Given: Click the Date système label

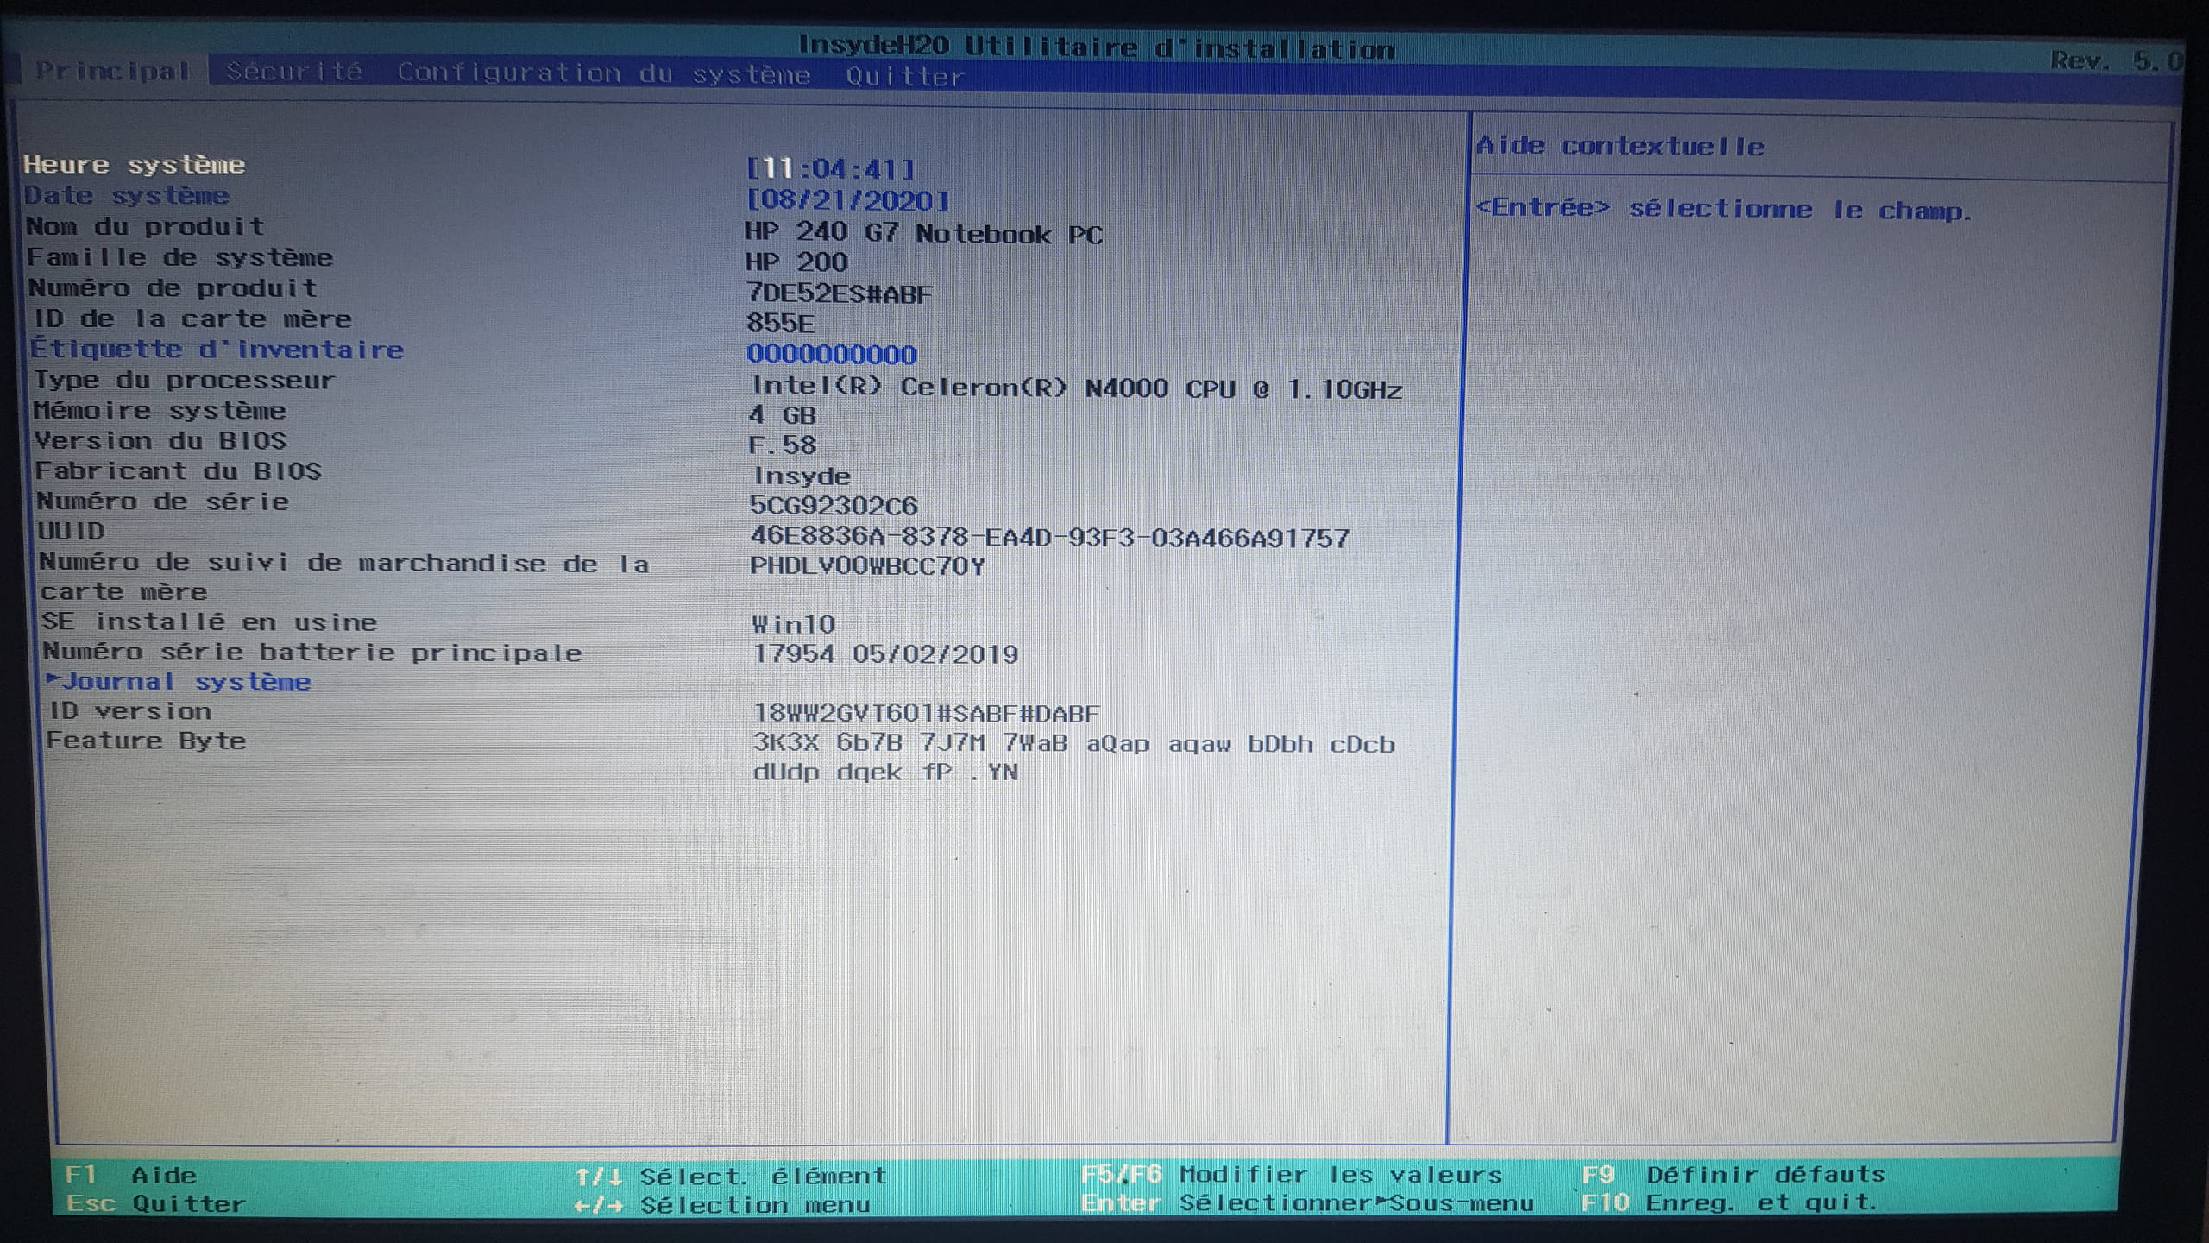Looking at the screenshot, I should (x=127, y=195).
